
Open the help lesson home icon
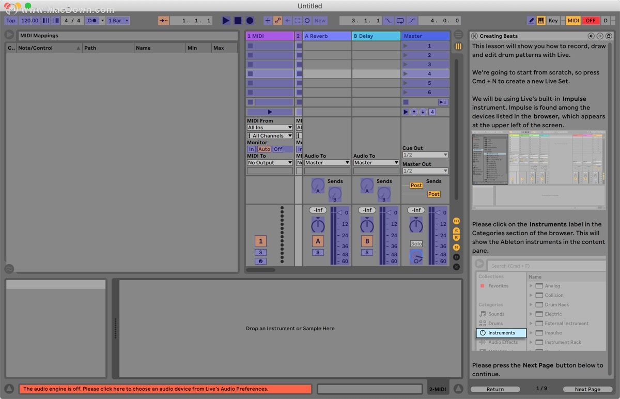609,36
